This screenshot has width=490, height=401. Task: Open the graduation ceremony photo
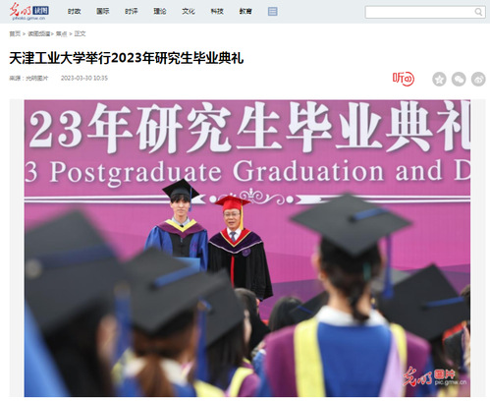247,248
